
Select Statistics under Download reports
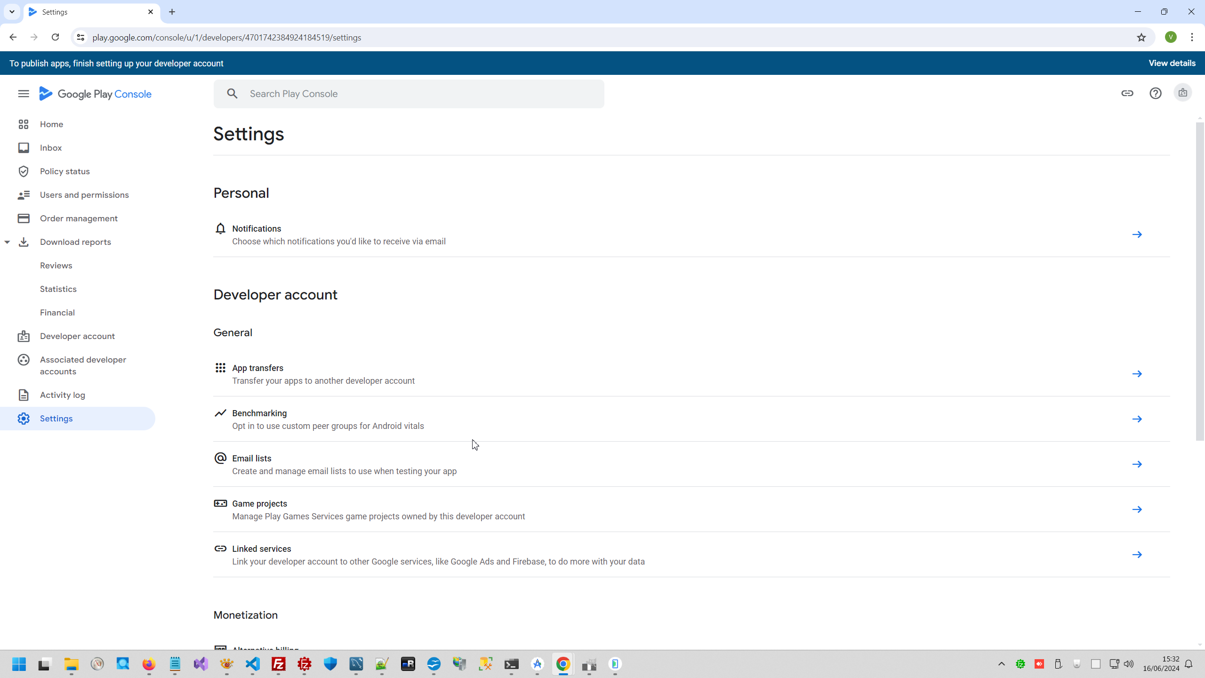pyautogui.click(x=58, y=289)
